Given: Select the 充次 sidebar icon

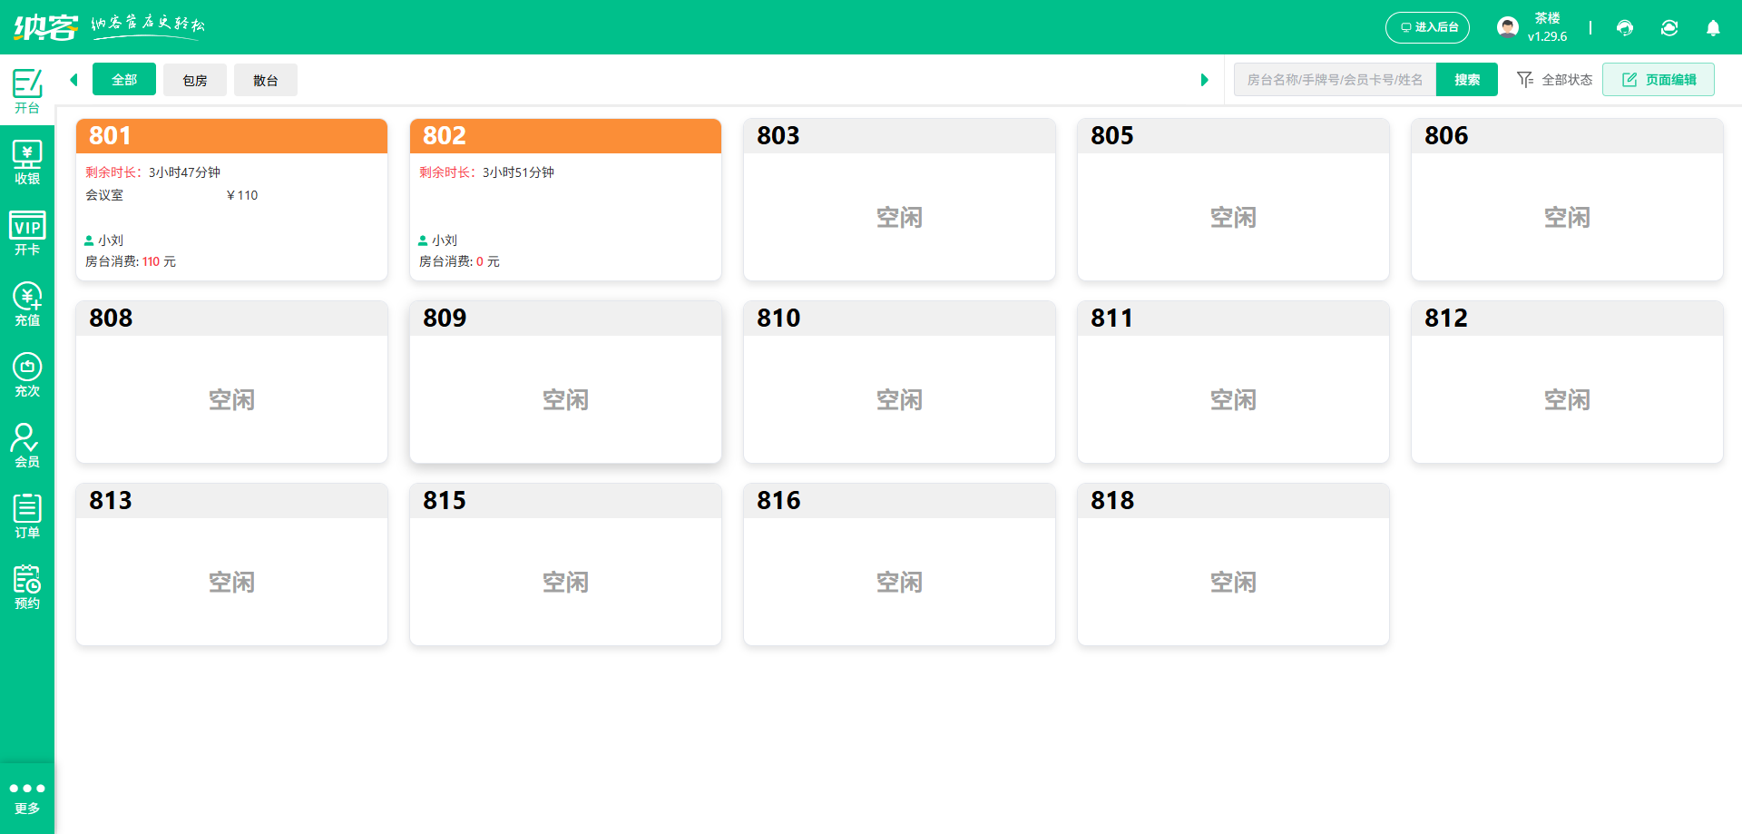Looking at the screenshot, I should coord(27,375).
